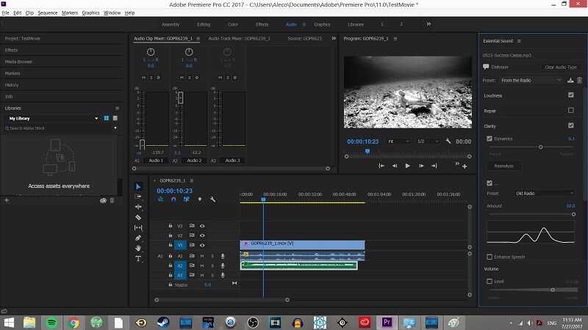Open the Sequence menu
588x330 pixels.
click(x=48, y=12)
